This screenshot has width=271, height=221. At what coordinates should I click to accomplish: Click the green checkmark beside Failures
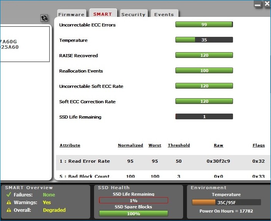tap(9, 195)
